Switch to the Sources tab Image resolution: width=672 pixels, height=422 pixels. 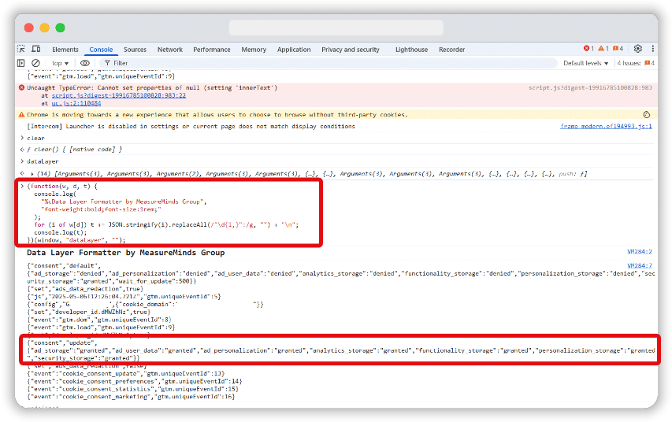[x=135, y=50]
